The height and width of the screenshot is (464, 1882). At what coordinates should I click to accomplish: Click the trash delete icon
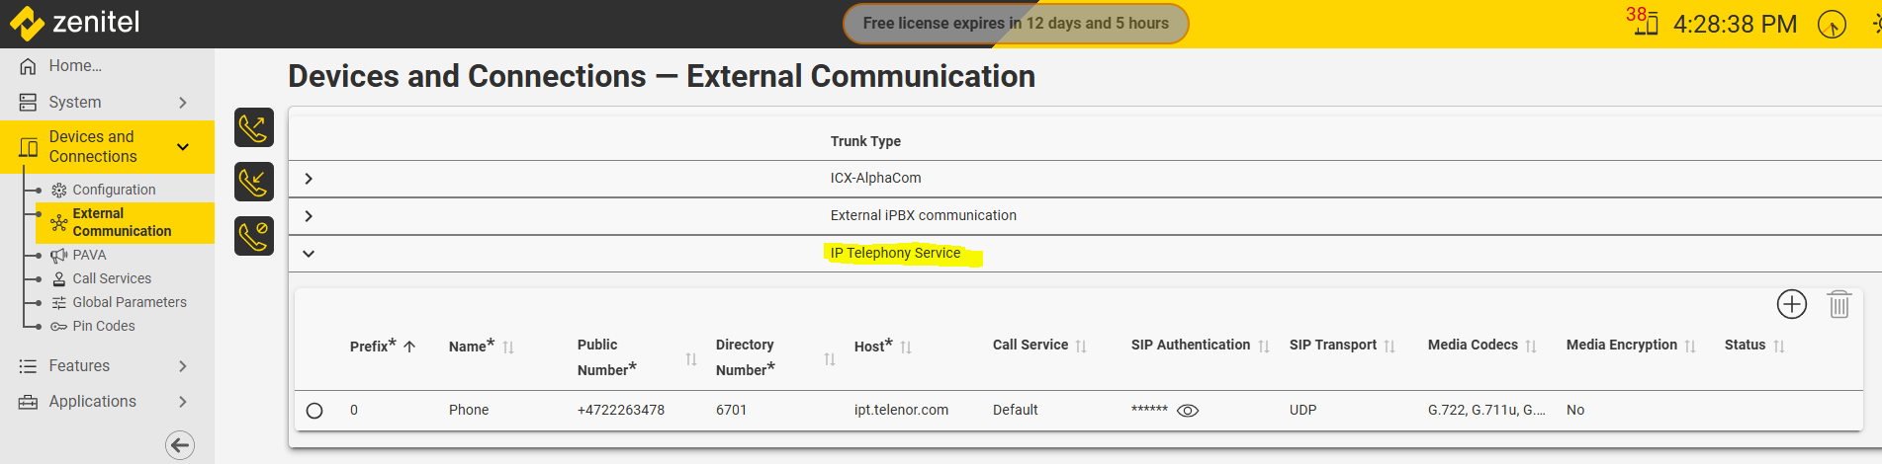click(1838, 304)
